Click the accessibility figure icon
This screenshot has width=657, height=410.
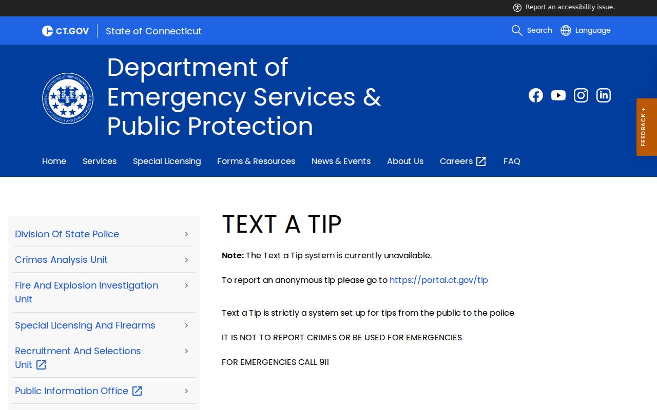517,7
